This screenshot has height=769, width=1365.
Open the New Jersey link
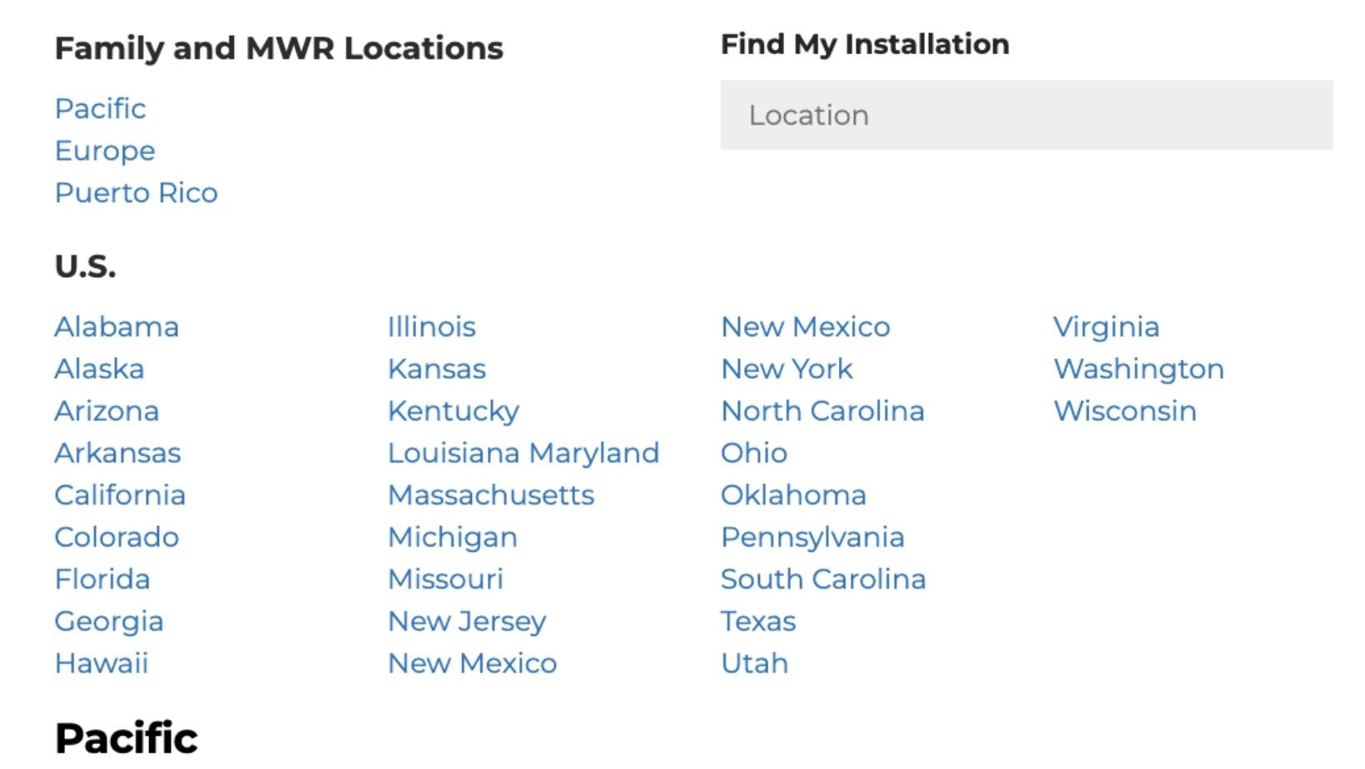point(467,622)
